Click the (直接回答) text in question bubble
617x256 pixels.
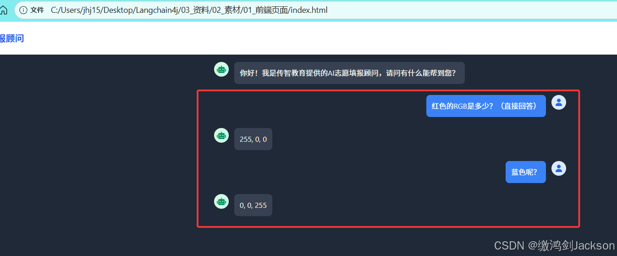coord(518,106)
